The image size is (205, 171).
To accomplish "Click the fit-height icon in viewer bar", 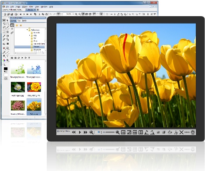I will [141, 133].
